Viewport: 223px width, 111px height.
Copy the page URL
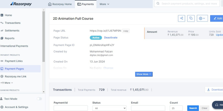tap(126, 31)
